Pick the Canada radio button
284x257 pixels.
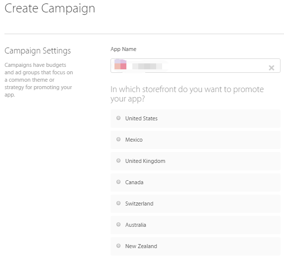coord(118,182)
